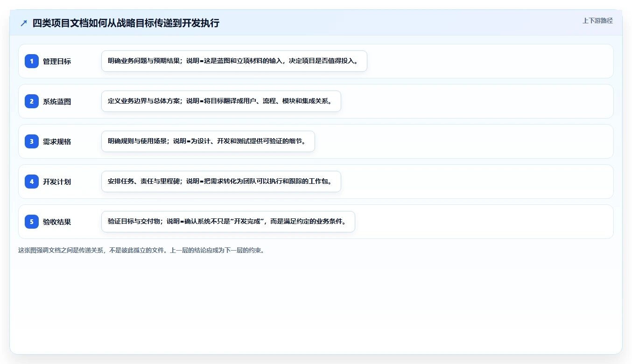Click the step 3 number badge
The height and width of the screenshot is (364, 632).
[32, 141]
